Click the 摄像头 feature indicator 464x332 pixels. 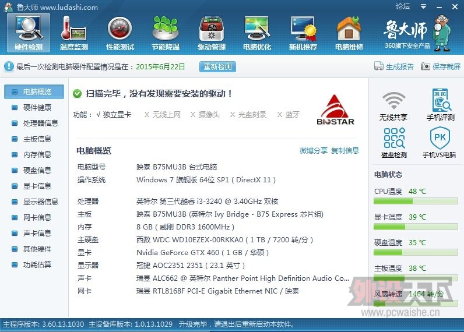(x=205, y=114)
